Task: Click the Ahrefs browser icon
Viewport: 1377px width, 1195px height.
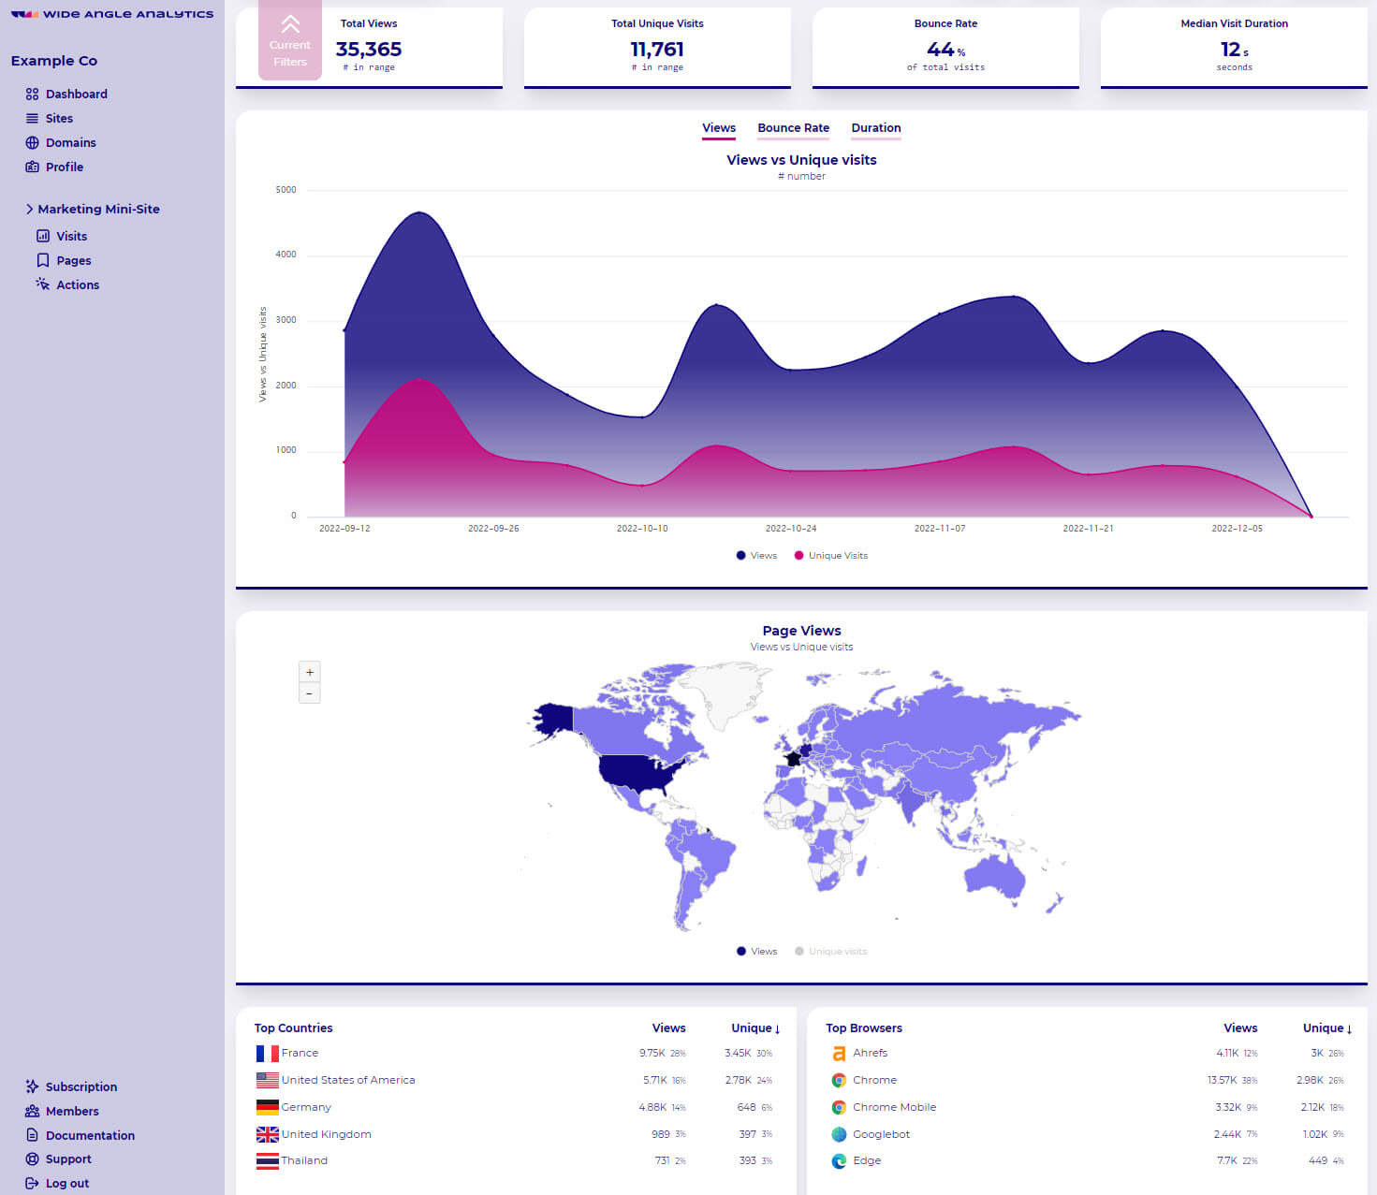Action: click(839, 1054)
